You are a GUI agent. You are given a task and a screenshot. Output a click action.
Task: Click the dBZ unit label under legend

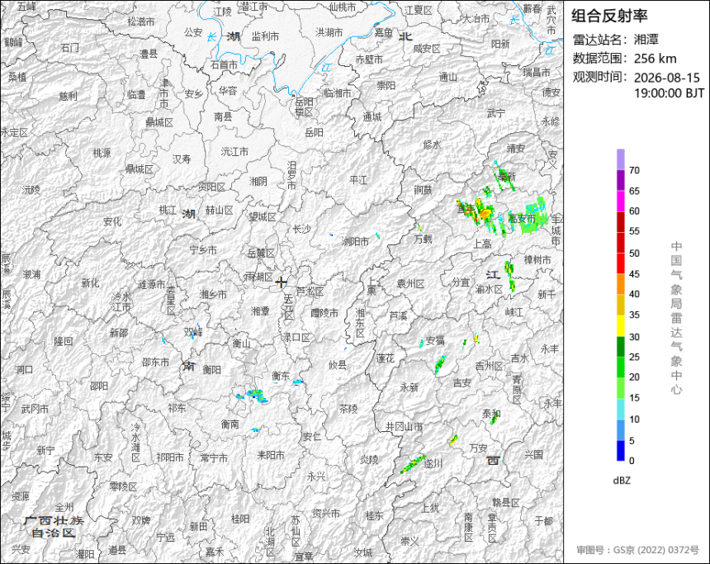click(x=622, y=481)
